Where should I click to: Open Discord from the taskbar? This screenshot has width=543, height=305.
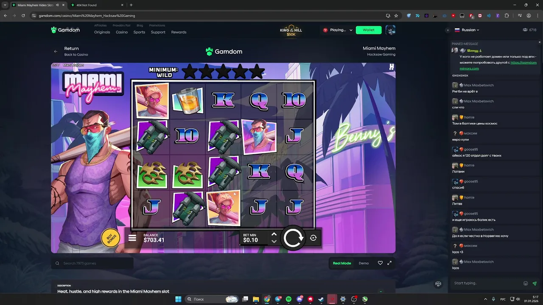[x=299, y=299]
